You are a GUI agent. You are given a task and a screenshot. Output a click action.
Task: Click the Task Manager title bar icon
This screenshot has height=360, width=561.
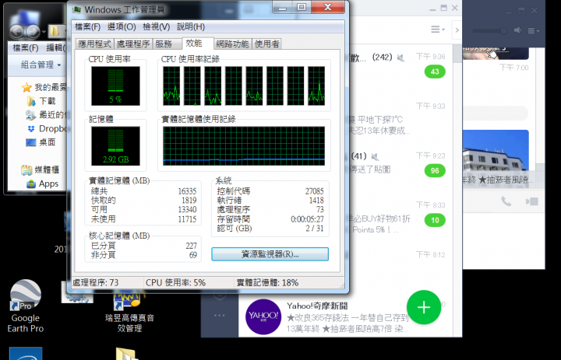77,9
